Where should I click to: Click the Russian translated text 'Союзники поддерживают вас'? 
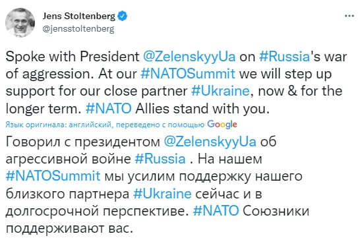click(158, 220)
